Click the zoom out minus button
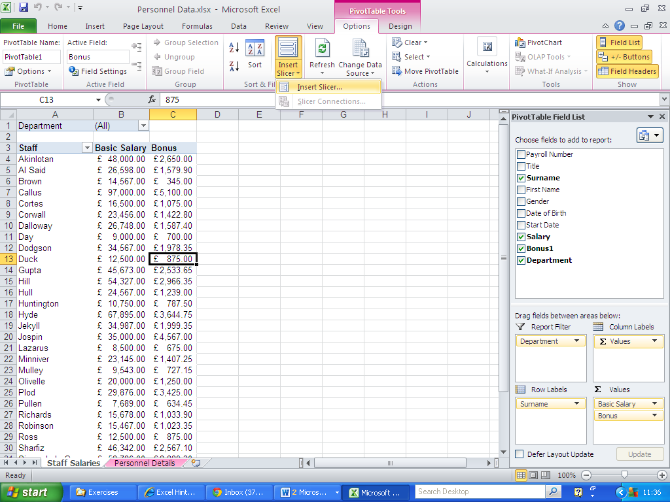 [586, 475]
